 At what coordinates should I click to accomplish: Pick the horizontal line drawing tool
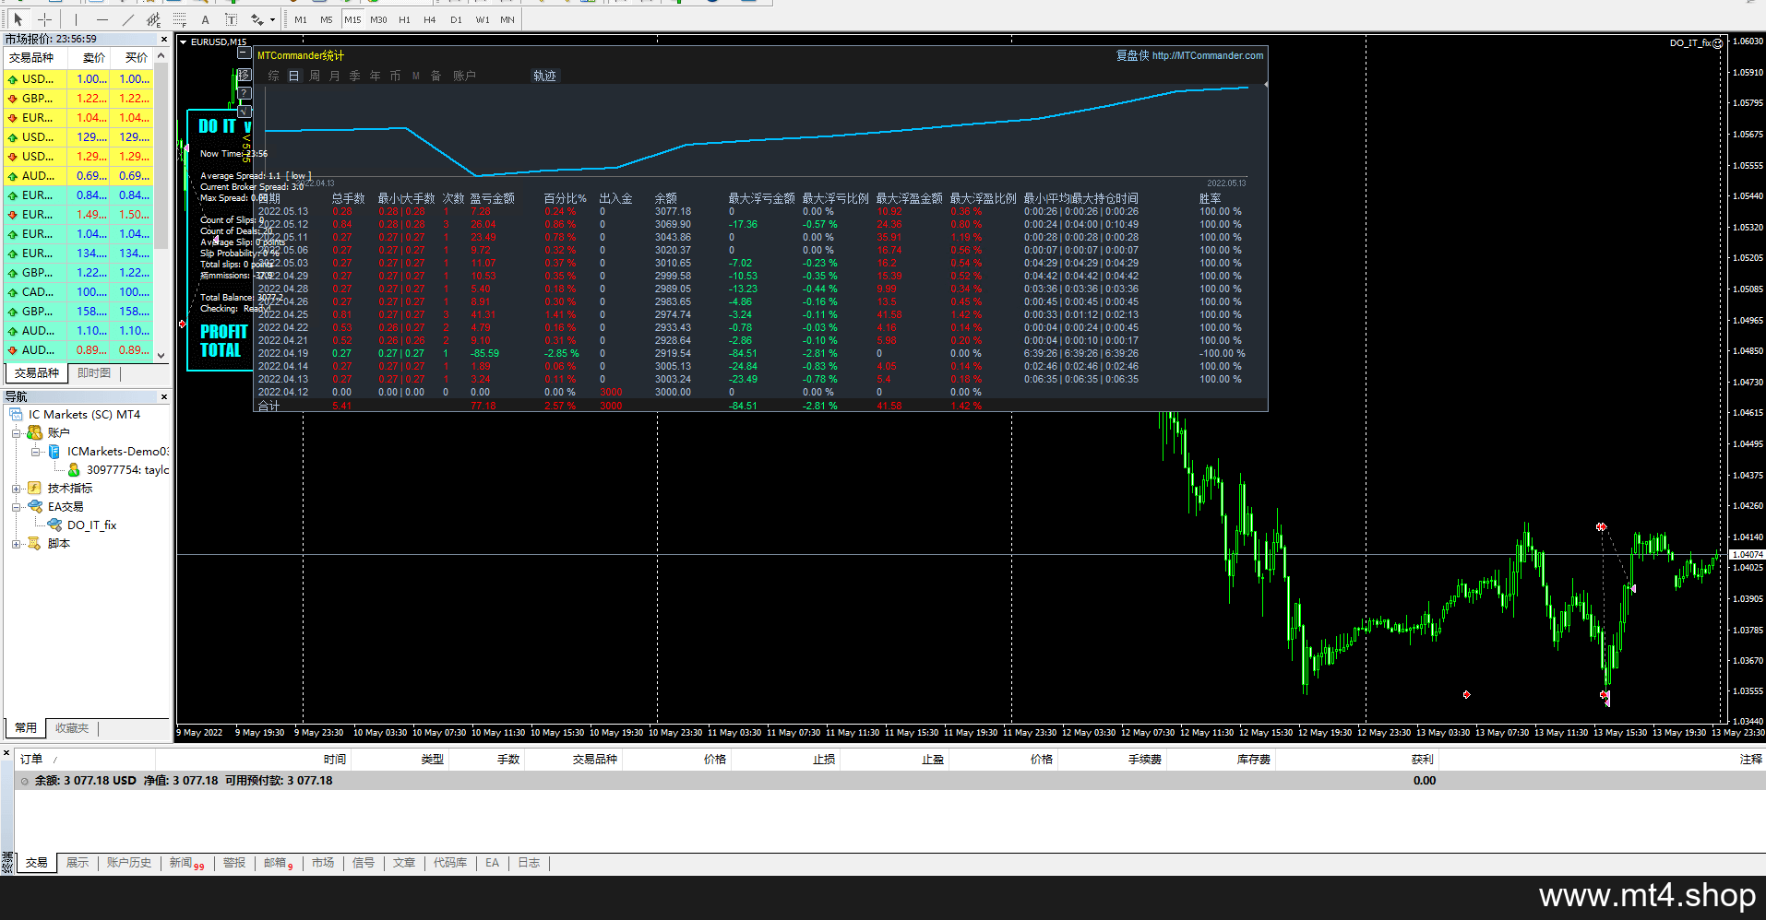click(101, 19)
